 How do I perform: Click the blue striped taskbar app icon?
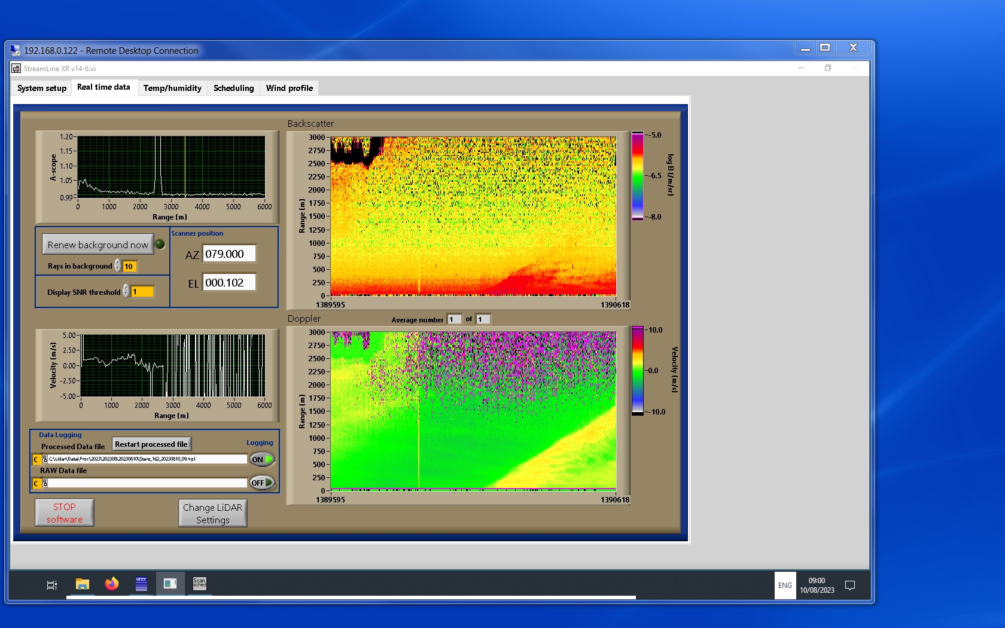coord(141,584)
